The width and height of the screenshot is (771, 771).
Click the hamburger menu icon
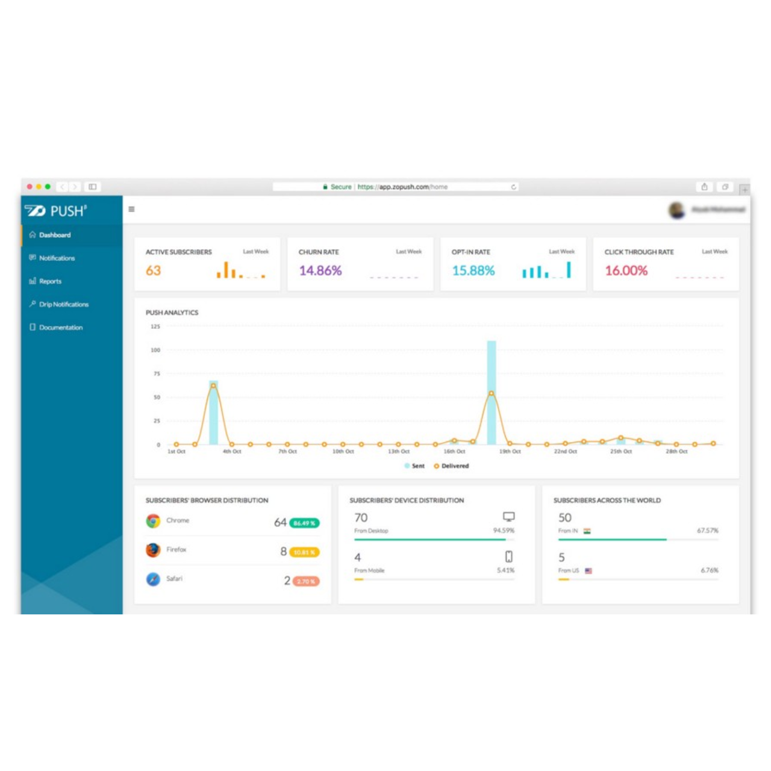tap(131, 209)
